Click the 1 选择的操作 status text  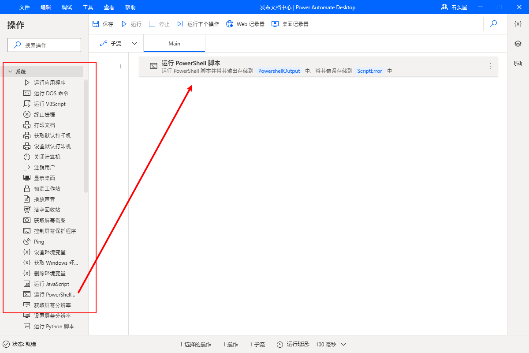[x=195, y=344]
